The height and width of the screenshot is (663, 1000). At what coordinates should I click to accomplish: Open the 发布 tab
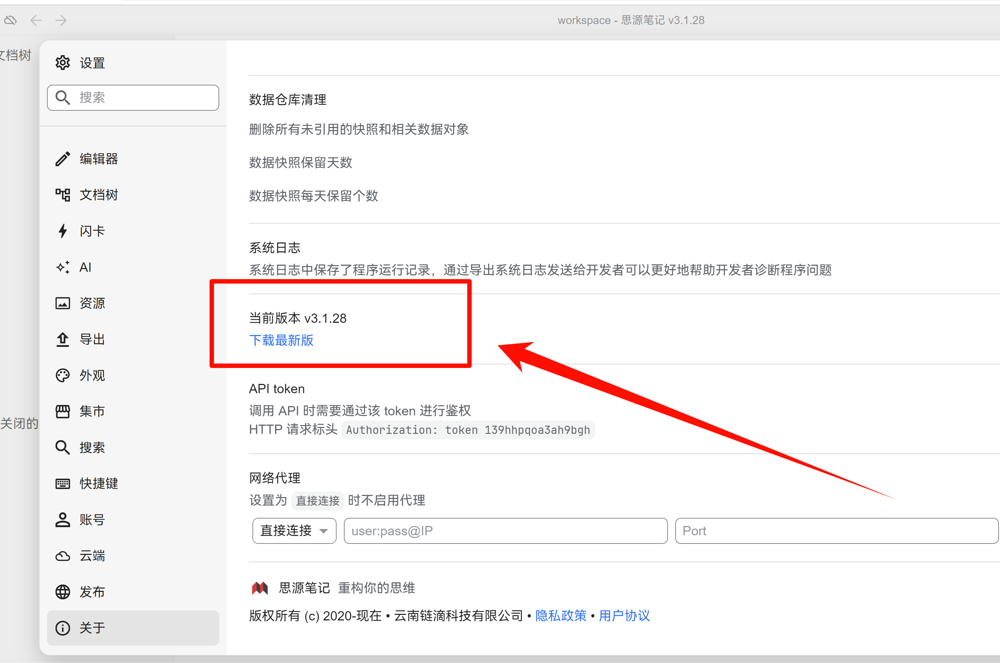(x=133, y=592)
